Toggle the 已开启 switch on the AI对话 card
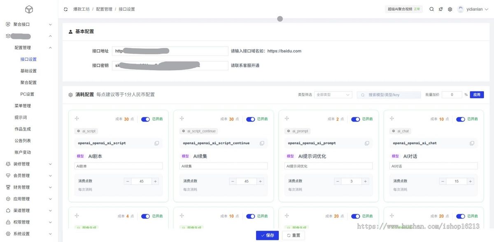 [x=461, y=119]
